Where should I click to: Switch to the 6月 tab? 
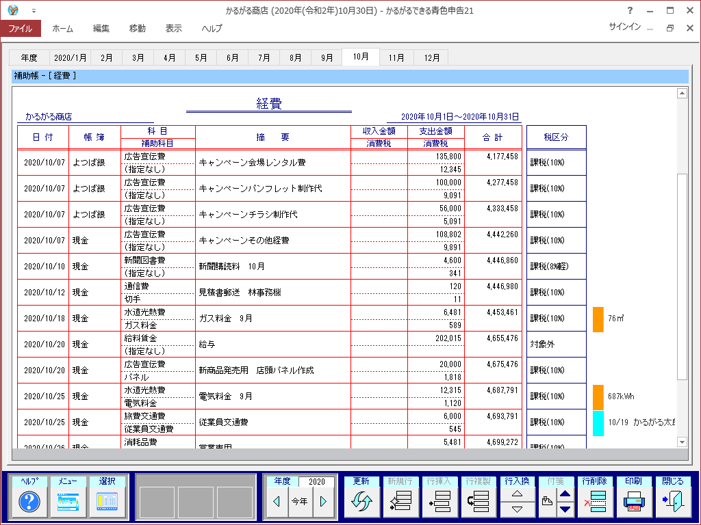[x=233, y=57]
